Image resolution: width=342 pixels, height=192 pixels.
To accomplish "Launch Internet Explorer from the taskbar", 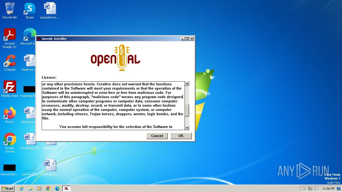I will tap(21, 189).
